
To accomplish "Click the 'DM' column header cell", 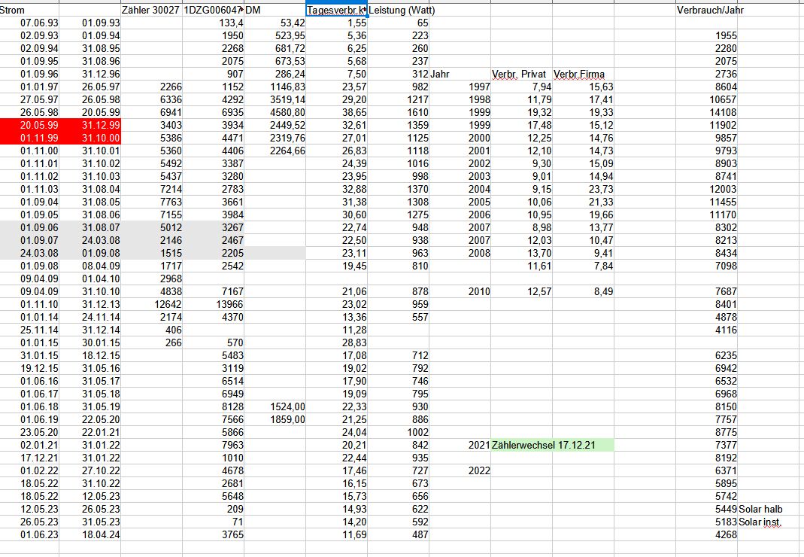I will [274, 11].
